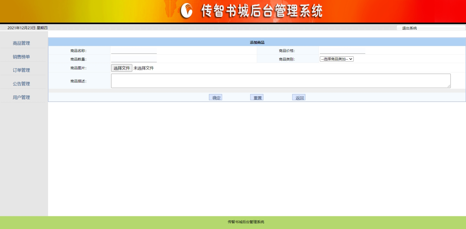
Task: Submit the form with 确定 button
Action: pos(216,97)
